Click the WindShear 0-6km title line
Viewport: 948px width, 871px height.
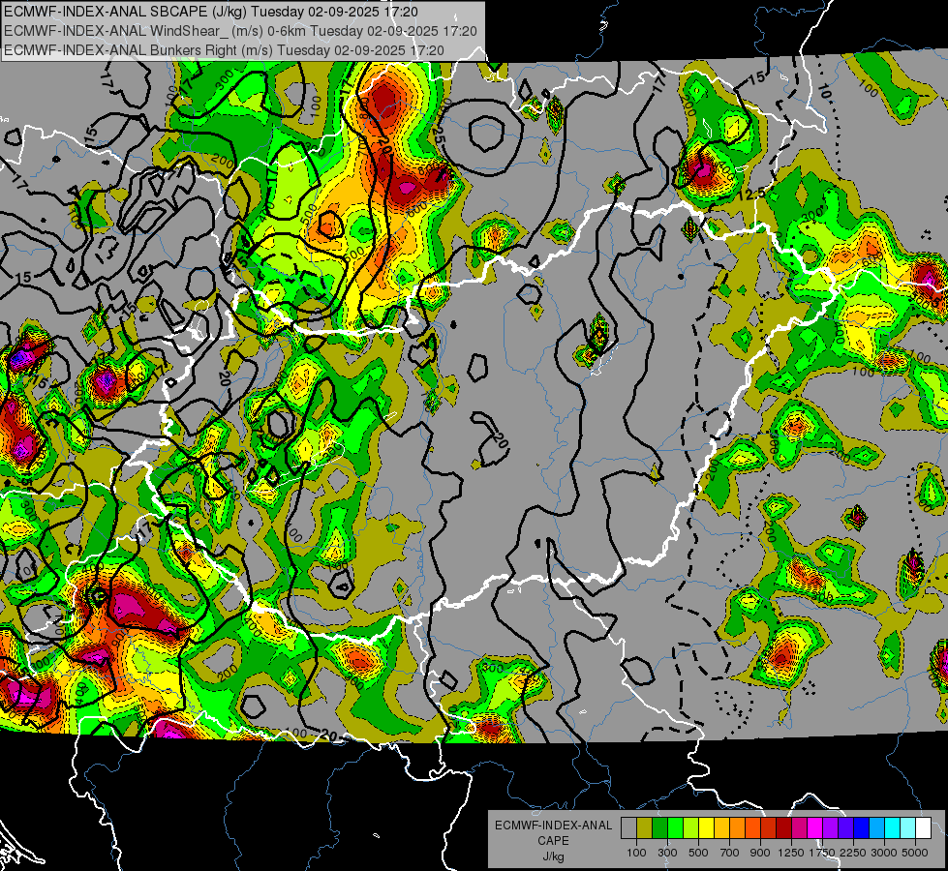240,31
